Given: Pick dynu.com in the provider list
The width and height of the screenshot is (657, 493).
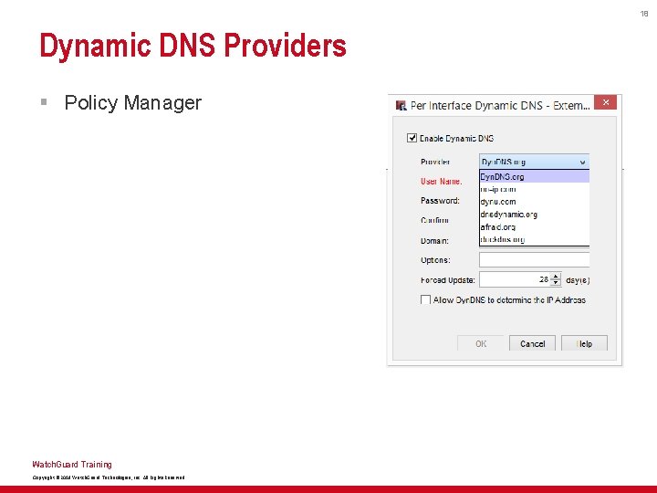Looking at the screenshot, I should (534, 202).
